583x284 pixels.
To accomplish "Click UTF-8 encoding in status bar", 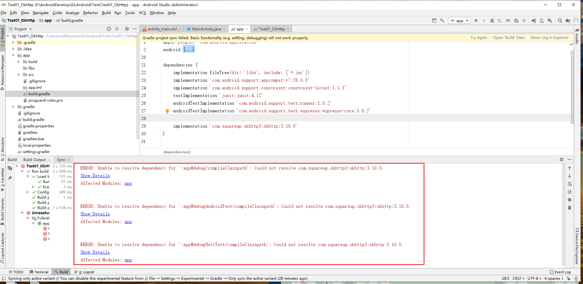I will tap(534, 278).
